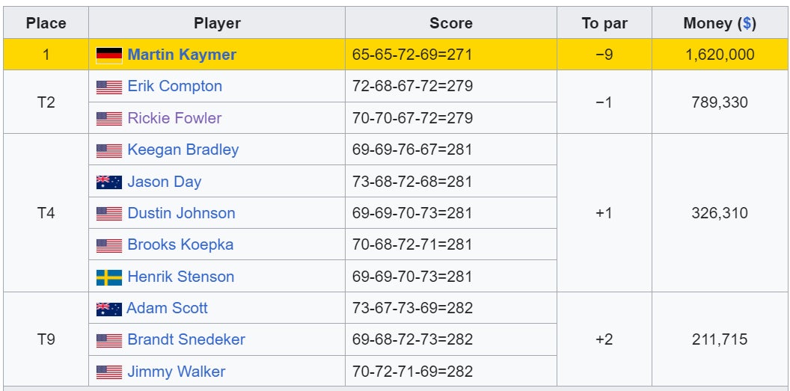
Task: Go to Brooks Koepka's page
Action: point(180,244)
